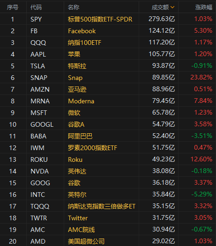
Task: Click the 序号 column header
Action: 13,7
